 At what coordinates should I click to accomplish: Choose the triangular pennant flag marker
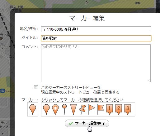91,109
